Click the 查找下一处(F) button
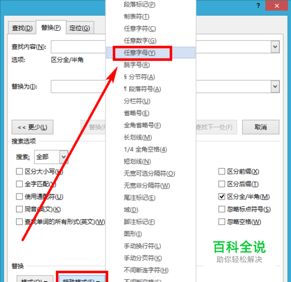This screenshot has width=291, height=282. pos(217,127)
